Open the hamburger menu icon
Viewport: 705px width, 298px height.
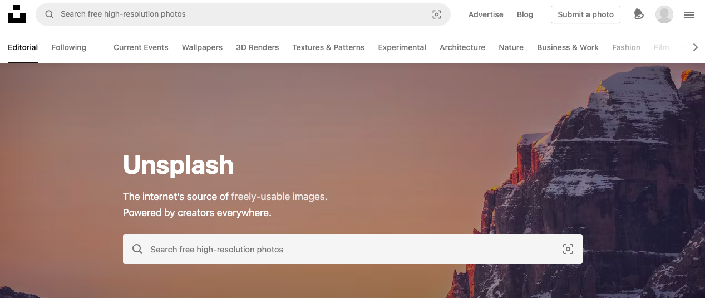689,15
